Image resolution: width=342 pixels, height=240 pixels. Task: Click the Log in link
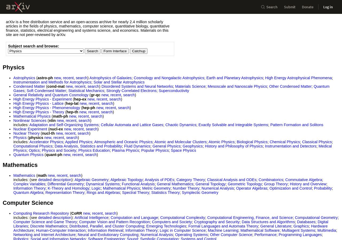pyautogui.click(x=328, y=7)
